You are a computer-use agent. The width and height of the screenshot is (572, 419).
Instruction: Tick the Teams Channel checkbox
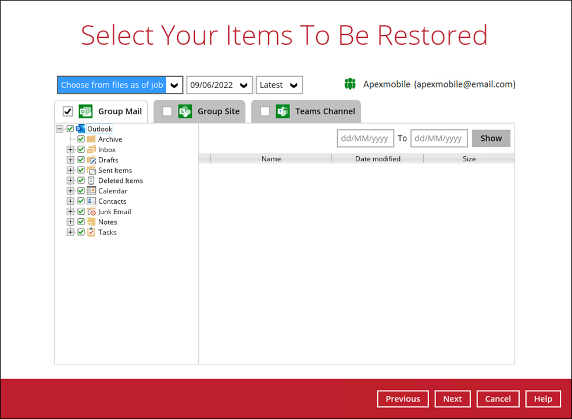(x=265, y=111)
